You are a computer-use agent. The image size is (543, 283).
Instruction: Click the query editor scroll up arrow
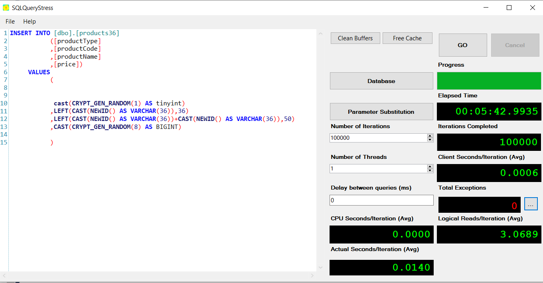click(x=320, y=34)
